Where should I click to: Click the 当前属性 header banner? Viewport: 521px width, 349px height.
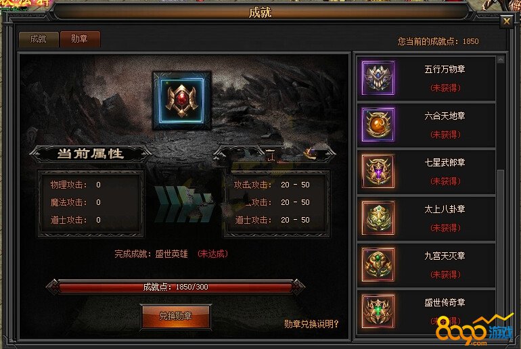tap(91, 154)
